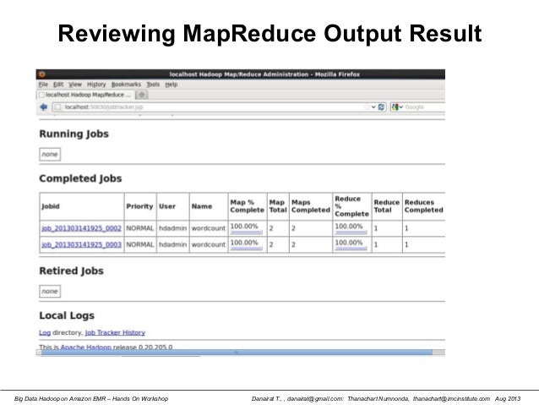Click the Reduce % Complete column header
Viewport: 539px width, 405px height.
click(x=351, y=206)
